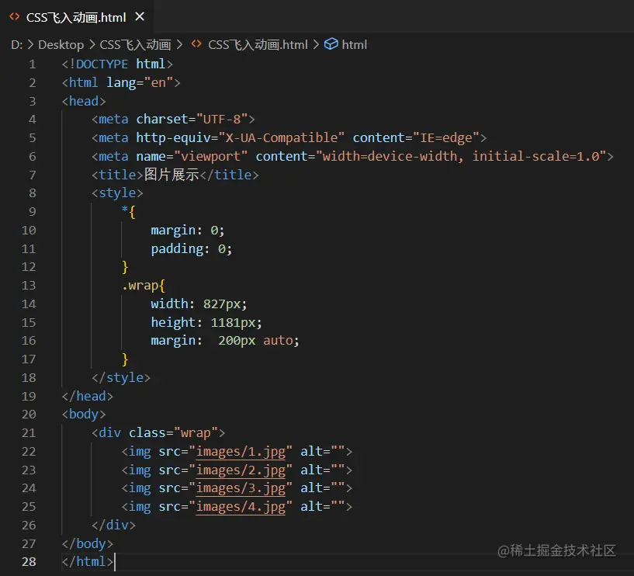Viewport: 634px width, 576px height.
Task: Close the CSS飞入动画.html editor tab
Action: 139,16
